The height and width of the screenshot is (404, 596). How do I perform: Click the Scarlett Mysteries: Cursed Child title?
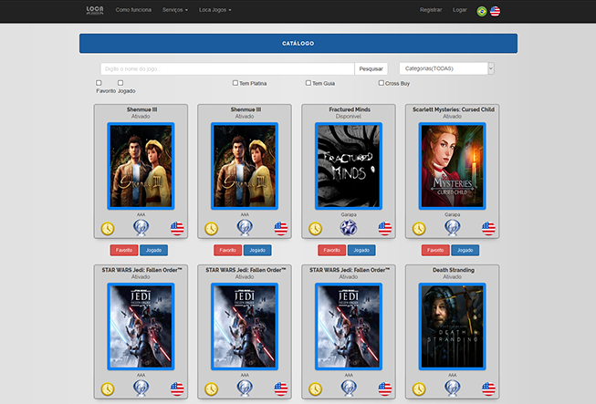click(x=454, y=109)
